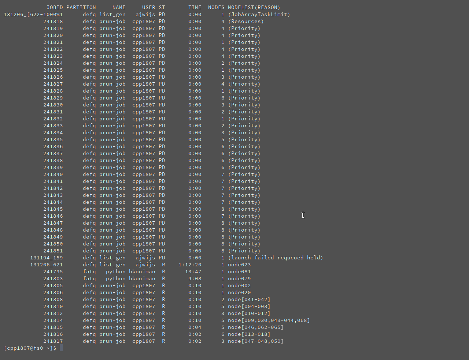Screen dimensions: 469x360
Task: Click the node[047-048,050] entry
Action: tap(256, 341)
